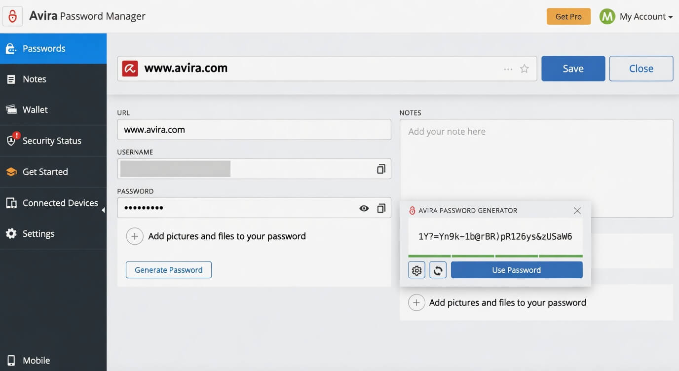679x371 pixels.
Task: Click the Generate Password button
Action: (x=169, y=270)
